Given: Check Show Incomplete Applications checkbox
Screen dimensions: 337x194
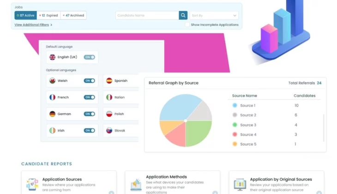Looking at the screenshot, I should tap(187, 24).
